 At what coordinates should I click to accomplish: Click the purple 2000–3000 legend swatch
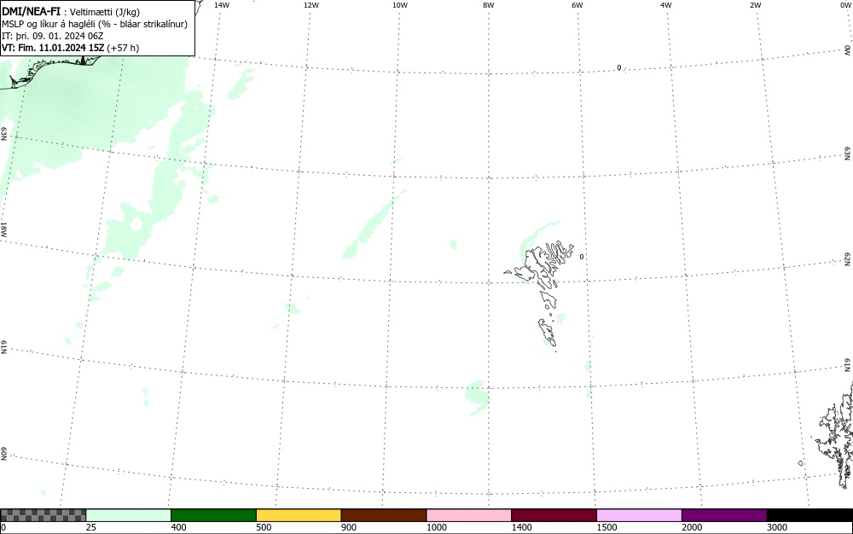point(724,515)
